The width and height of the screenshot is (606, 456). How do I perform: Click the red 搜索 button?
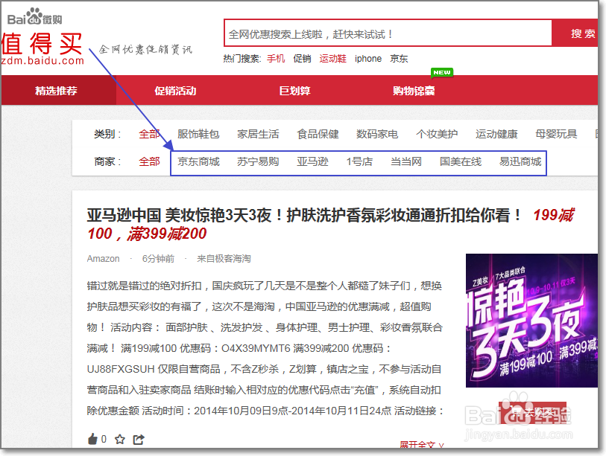(576, 33)
